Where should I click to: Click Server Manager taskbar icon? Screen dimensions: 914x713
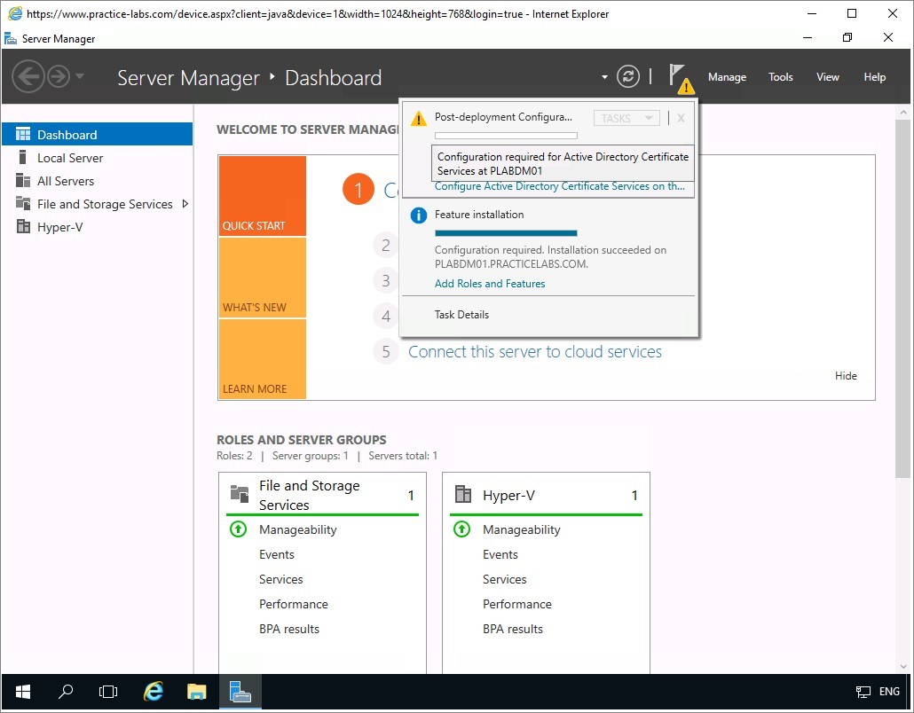240,692
